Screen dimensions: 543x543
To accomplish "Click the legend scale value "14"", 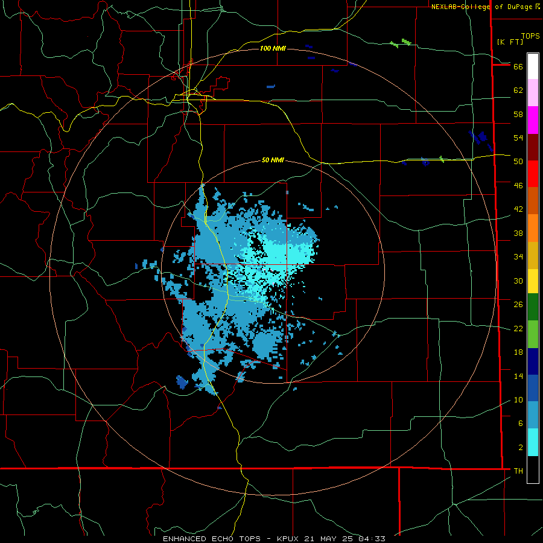I will pyautogui.click(x=518, y=376).
